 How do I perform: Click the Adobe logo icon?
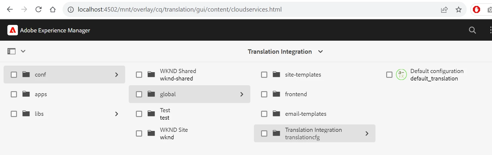(x=13, y=30)
